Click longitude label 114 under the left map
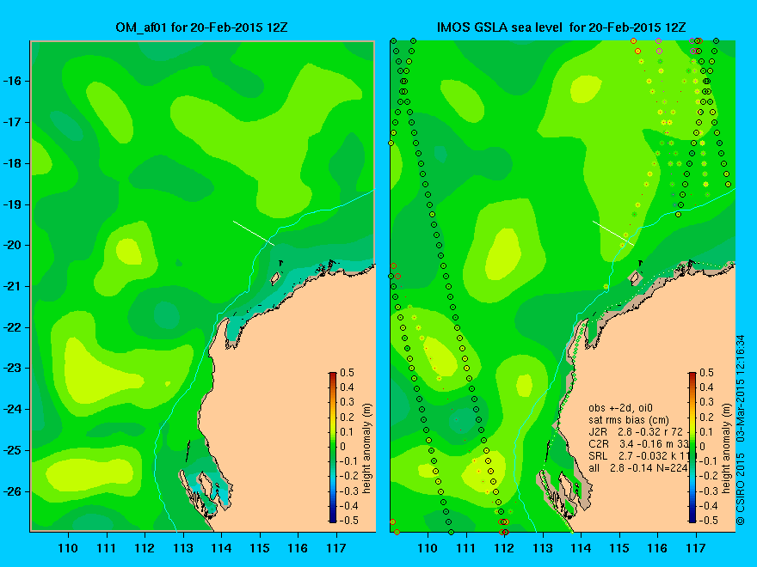 click(x=222, y=548)
